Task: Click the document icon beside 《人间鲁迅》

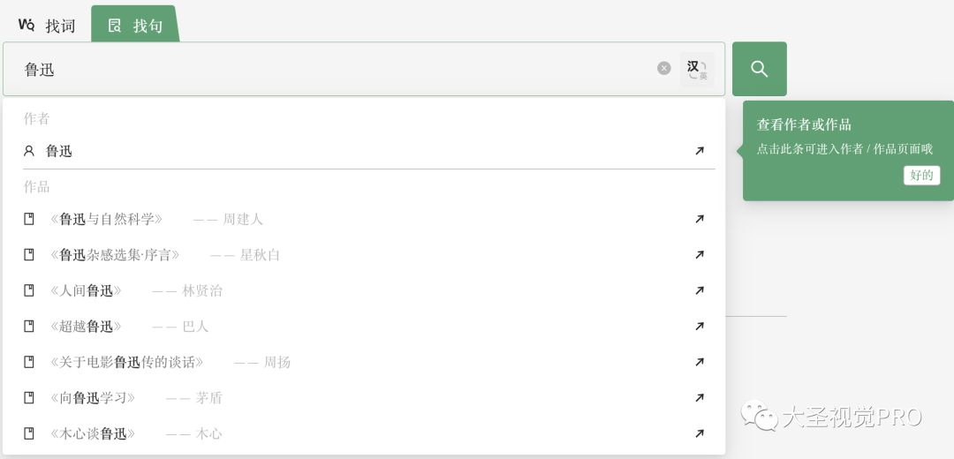Action: click(29, 290)
